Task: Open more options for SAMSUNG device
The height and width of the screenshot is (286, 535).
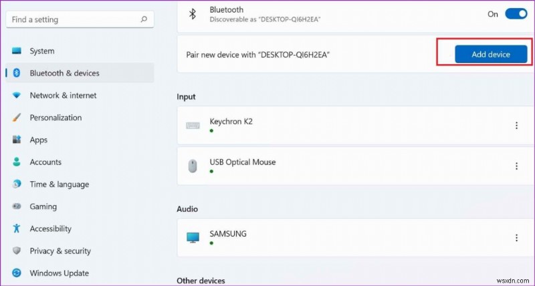Action: pyautogui.click(x=516, y=237)
